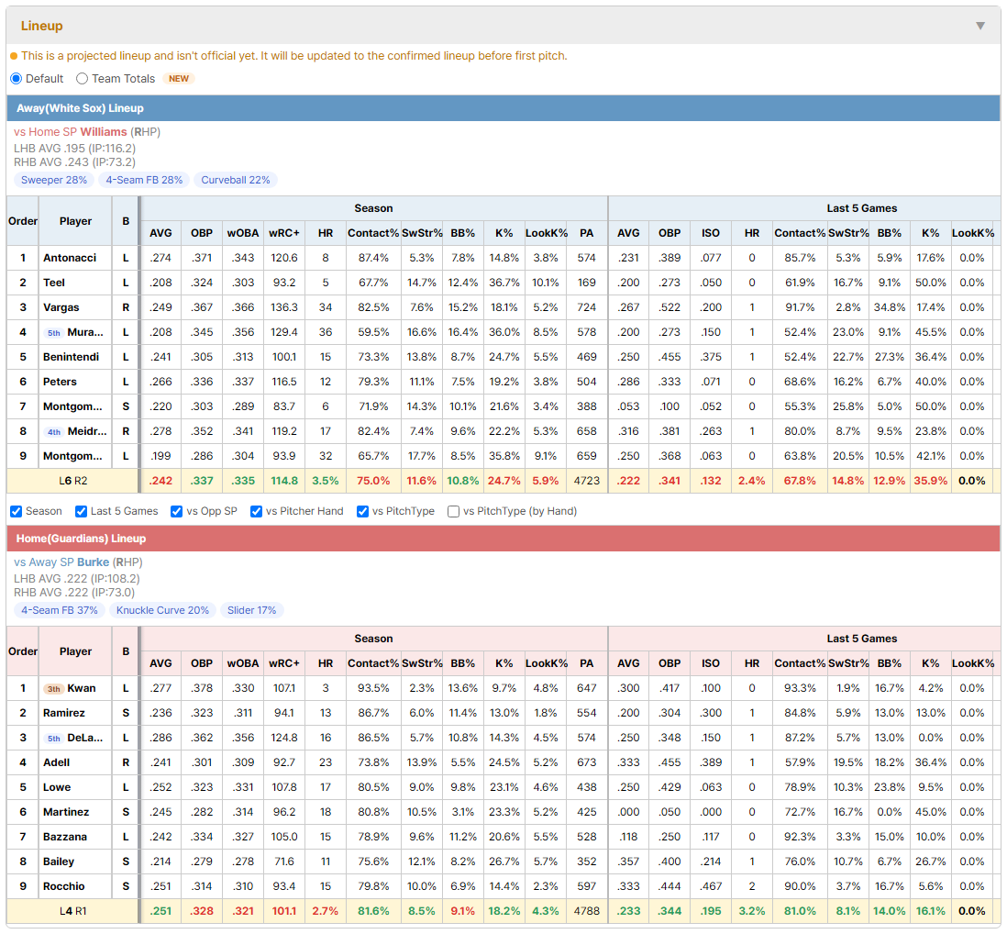Select player Antonacci in White Sox lineup

70,258
